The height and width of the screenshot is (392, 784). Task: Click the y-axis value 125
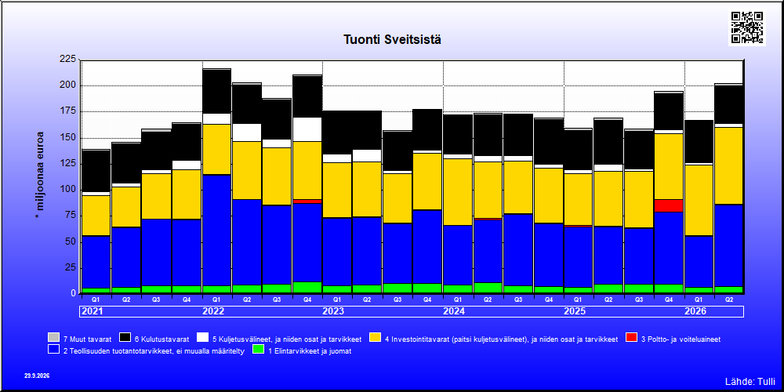tap(67, 164)
